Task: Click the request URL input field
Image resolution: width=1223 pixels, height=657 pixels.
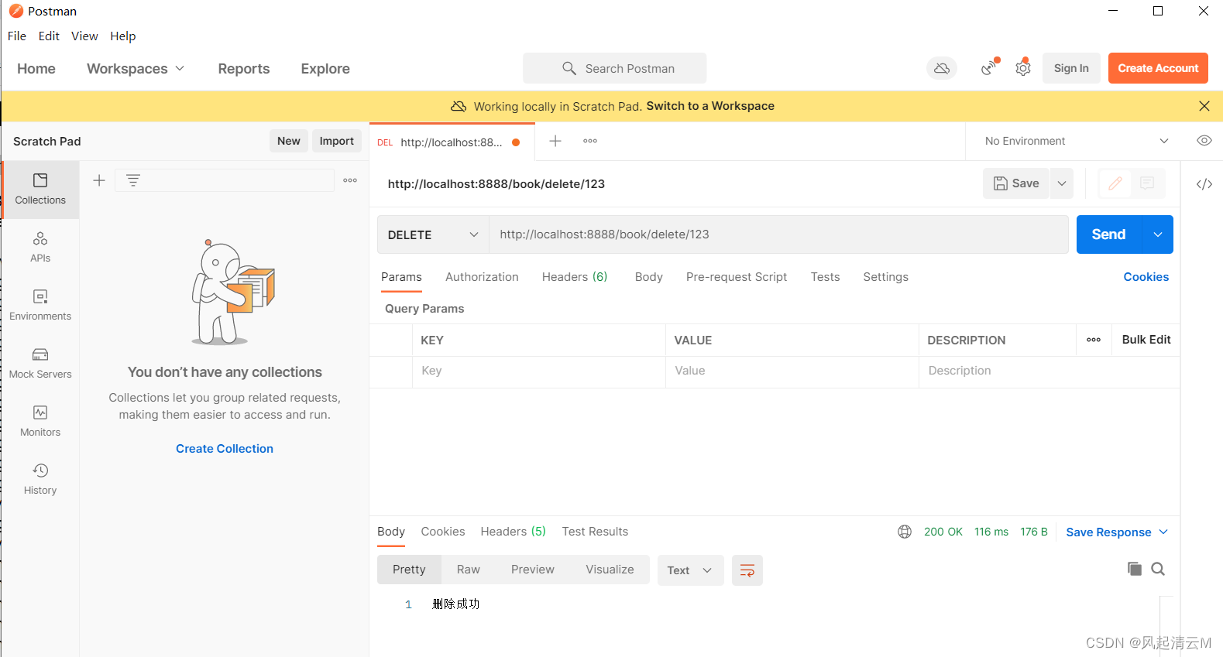Action: click(778, 234)
